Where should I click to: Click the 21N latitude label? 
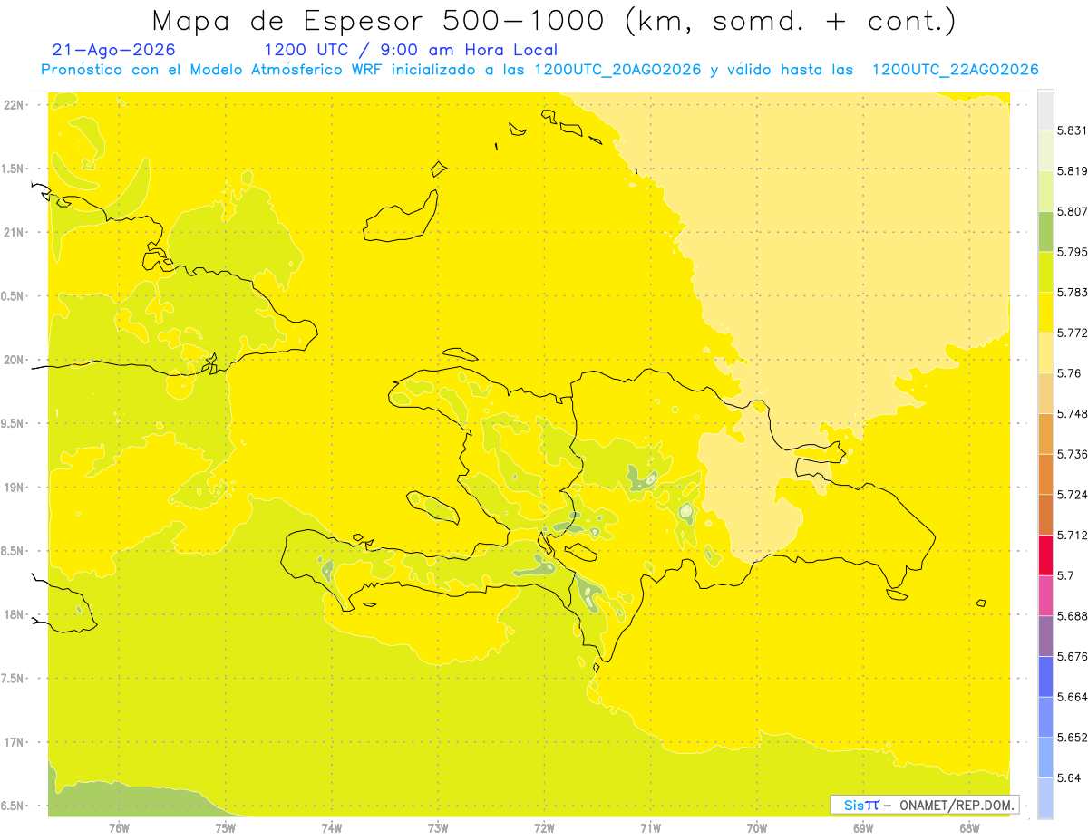coord(15,233)
